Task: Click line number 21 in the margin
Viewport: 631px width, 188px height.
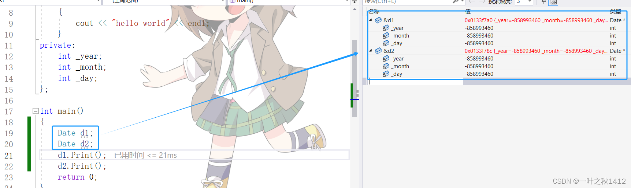Action: pos(8,156)
